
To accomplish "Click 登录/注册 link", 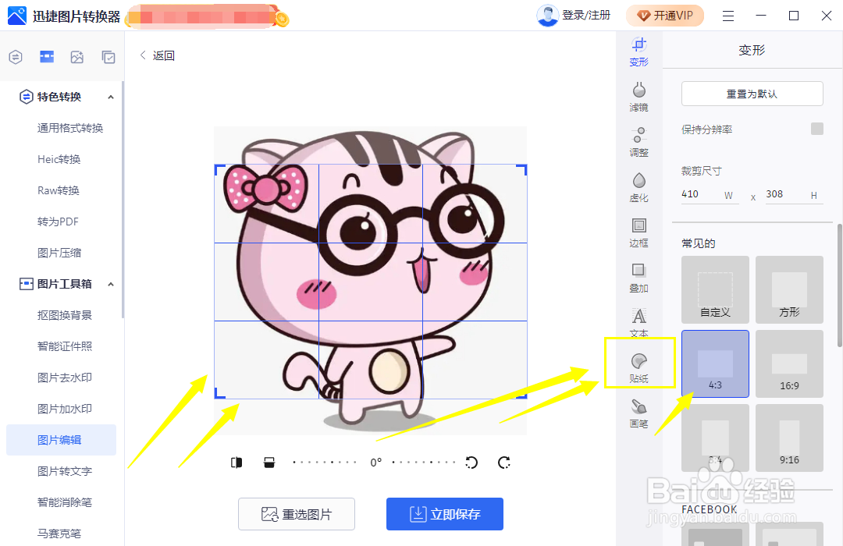I will [x=586, y=15].
